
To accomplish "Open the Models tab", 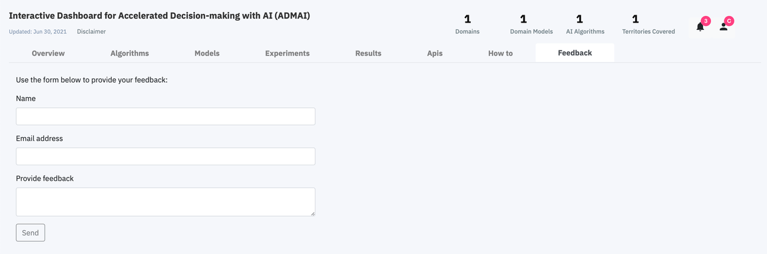I will (207, 53).
